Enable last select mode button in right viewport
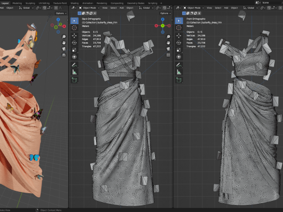This screenshot has width=283, height=212. (x=199, y=13)
